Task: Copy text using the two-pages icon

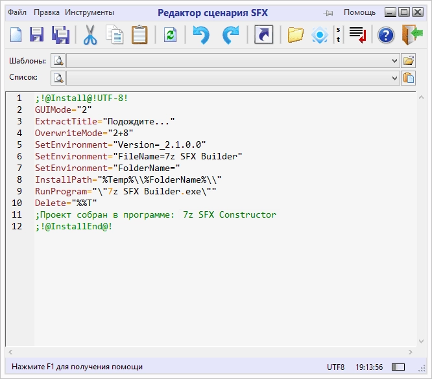Action: point(114,35)
